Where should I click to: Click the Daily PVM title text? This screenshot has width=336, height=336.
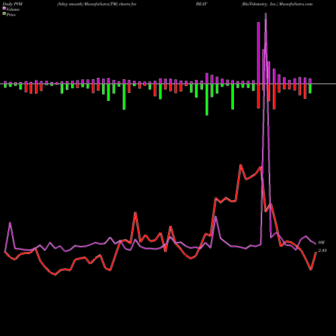coord(12,4)
